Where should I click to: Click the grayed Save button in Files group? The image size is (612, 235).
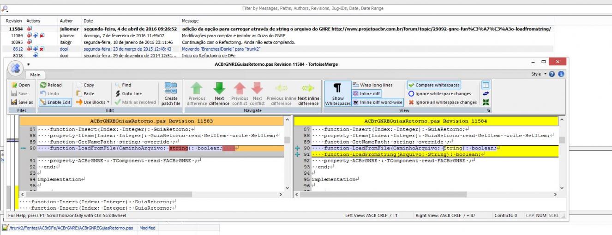click(x=20, y=93)
